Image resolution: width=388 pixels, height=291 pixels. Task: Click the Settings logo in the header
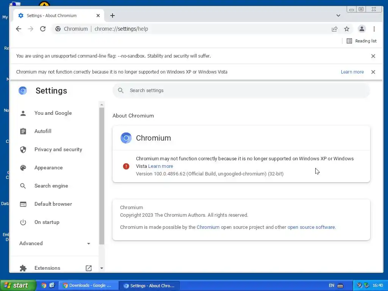click(22, 91)
